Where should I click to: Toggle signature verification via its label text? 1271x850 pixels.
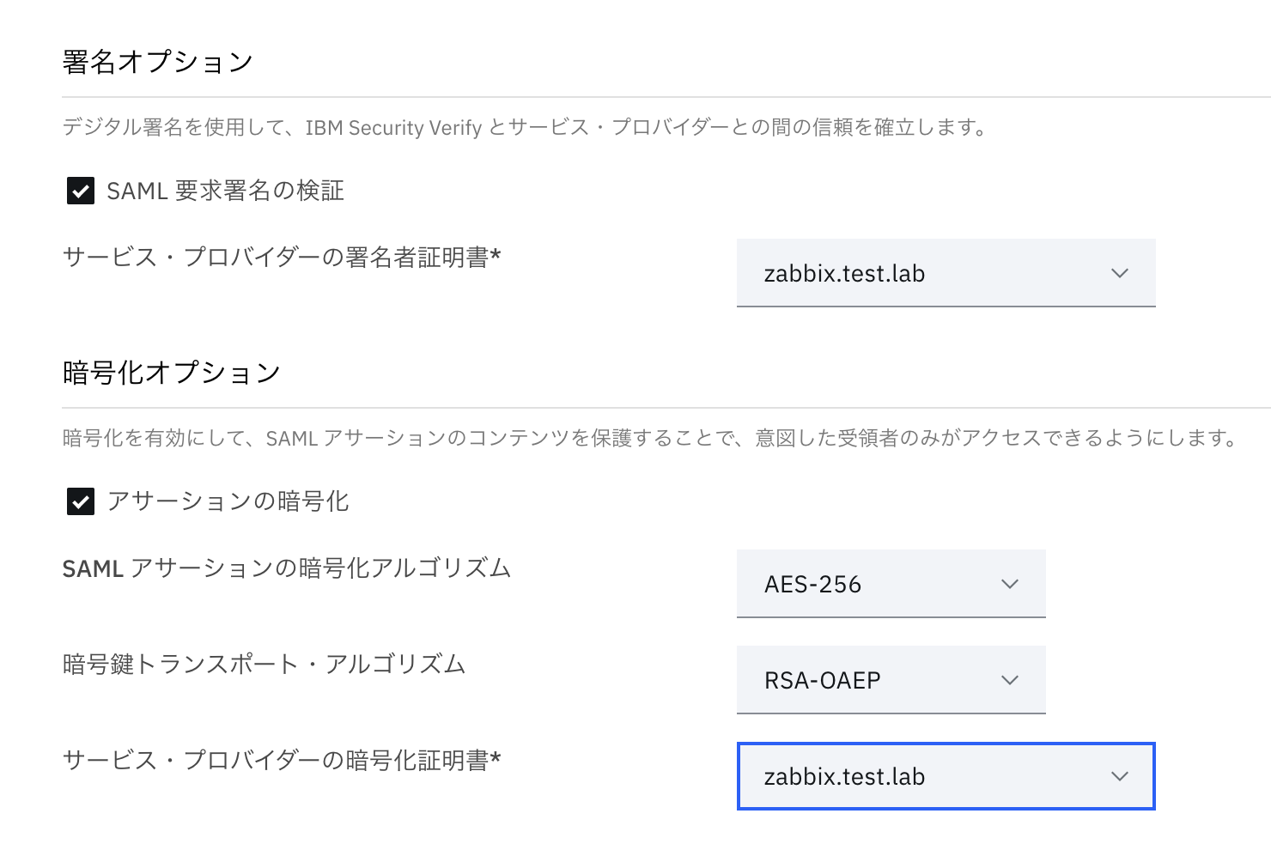click(x=223, y=191)
